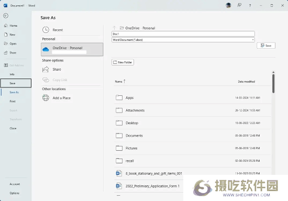Screen dimensions: 288x201
Task: Click the help question mark icon
Action: point(250,6)
